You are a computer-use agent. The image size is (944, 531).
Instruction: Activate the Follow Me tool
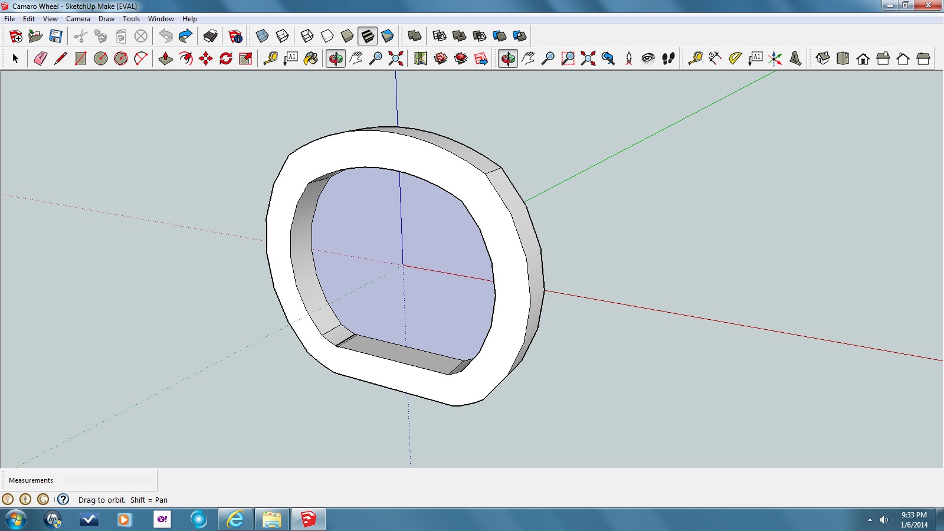[186, 58]
